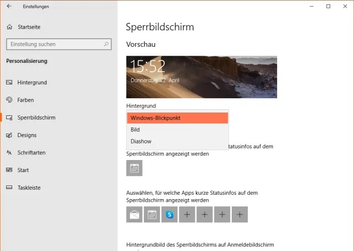The image size is (354, 251).
Task: Select the Calendar quick status app icon
Action: 152,215
